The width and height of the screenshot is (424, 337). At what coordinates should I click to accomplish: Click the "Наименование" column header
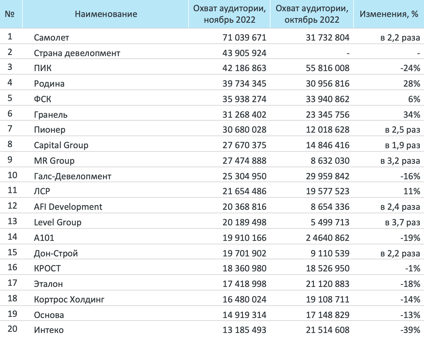(x=106, y=14)
